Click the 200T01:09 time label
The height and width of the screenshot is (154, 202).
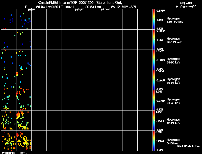[9, 153]
